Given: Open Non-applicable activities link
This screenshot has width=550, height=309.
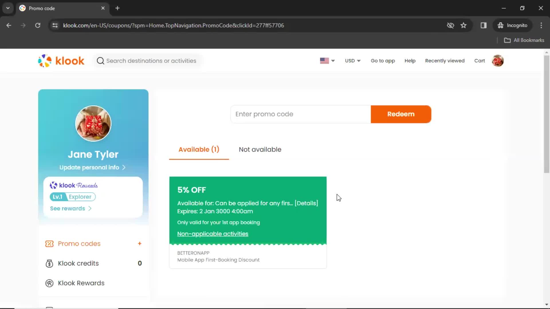Looking at the screenshot, I should coord(213,234).
